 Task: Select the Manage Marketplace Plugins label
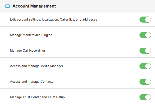(x=31, y=35)
